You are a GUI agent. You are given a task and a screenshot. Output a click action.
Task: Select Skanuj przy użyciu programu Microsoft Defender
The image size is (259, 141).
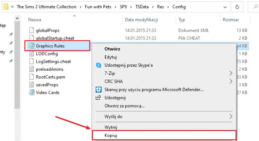(x=154, y=90)
